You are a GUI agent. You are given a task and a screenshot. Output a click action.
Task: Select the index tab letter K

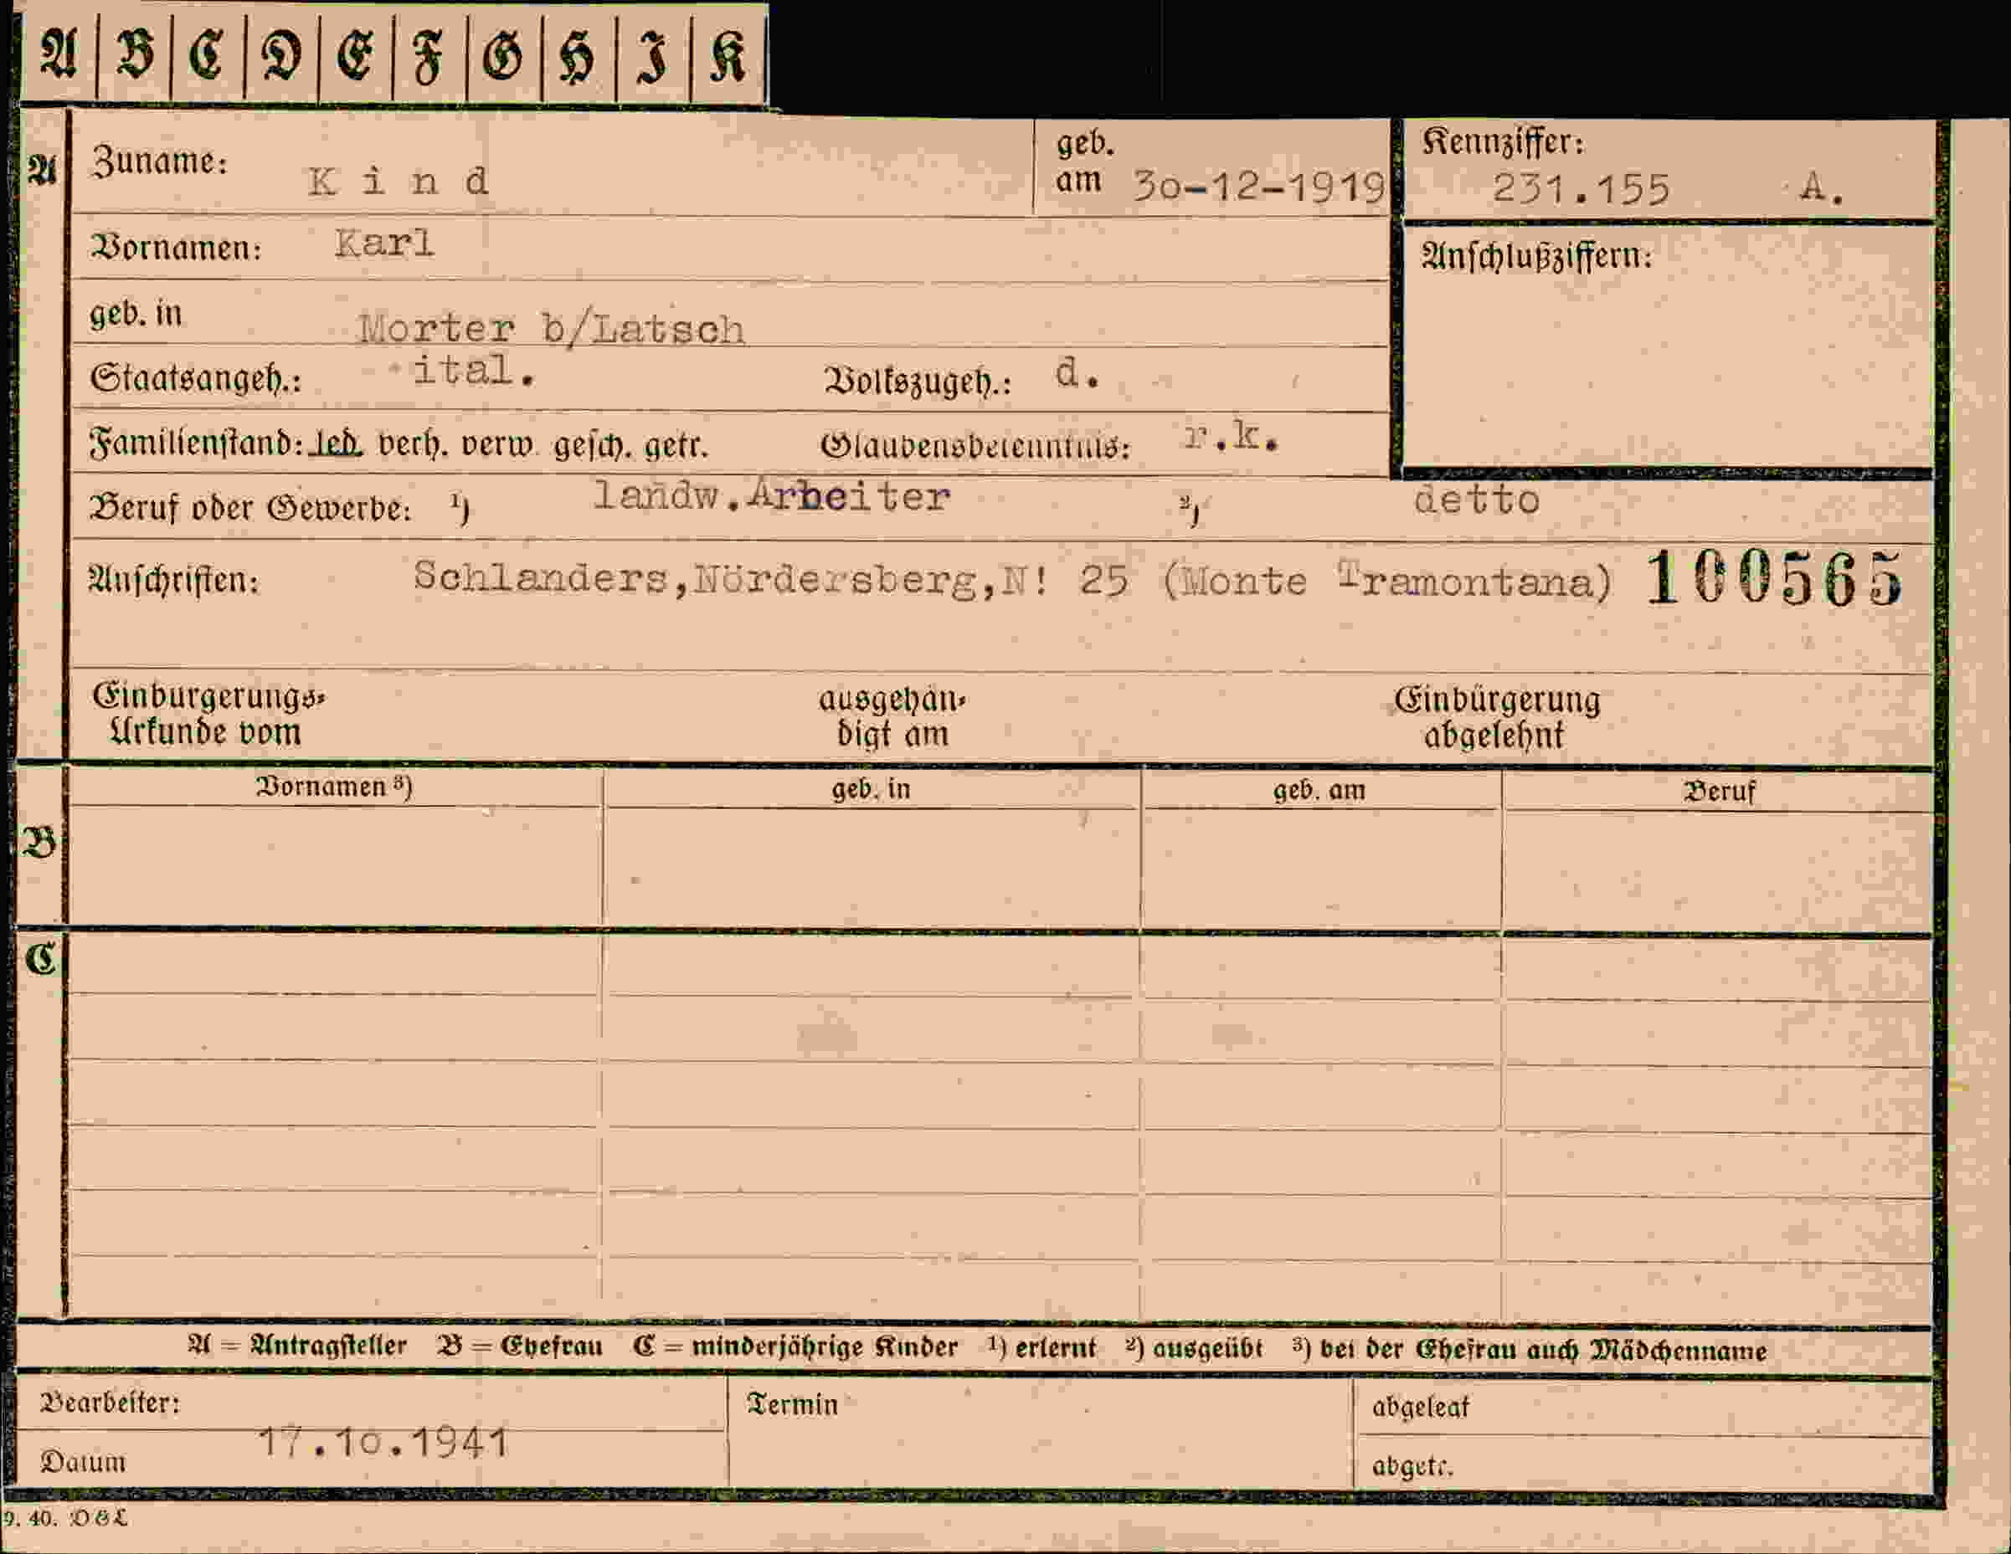pos(728,57)
